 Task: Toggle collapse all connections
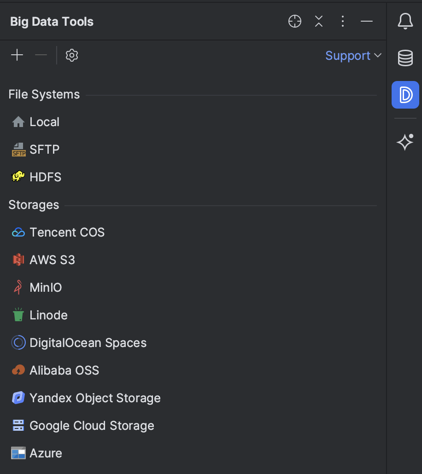(318, 21)
